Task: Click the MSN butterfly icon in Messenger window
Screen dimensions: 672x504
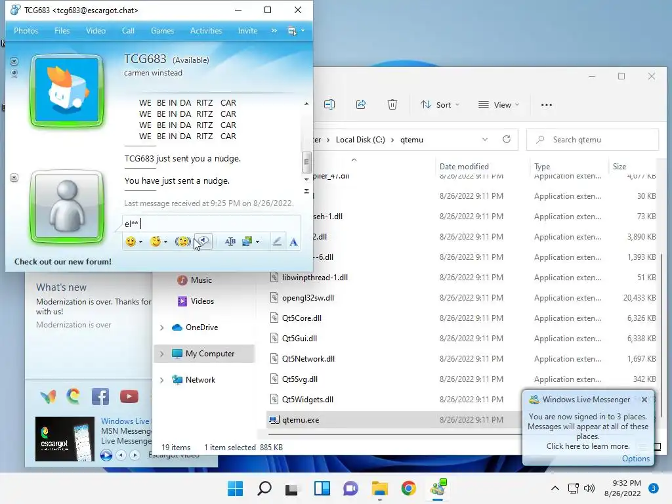Action: pyautogui.click(x=48, y=397)
